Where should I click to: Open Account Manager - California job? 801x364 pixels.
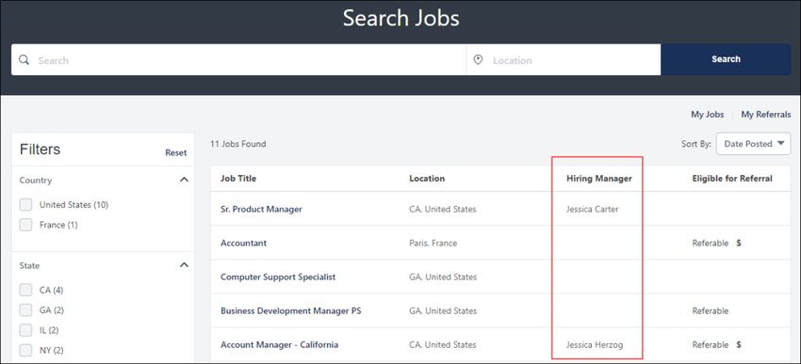click(279, 344)
